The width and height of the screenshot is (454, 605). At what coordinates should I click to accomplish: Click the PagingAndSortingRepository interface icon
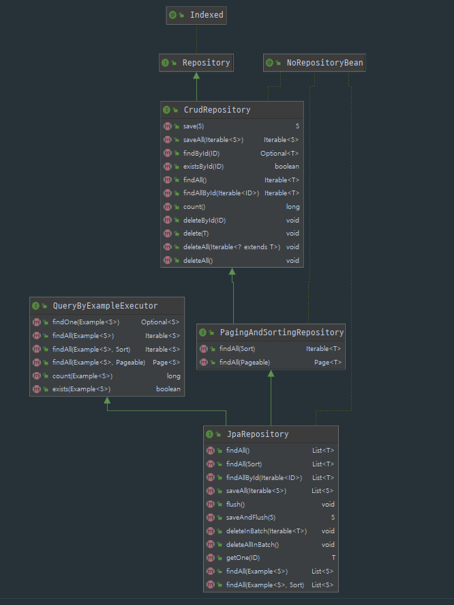202,333
